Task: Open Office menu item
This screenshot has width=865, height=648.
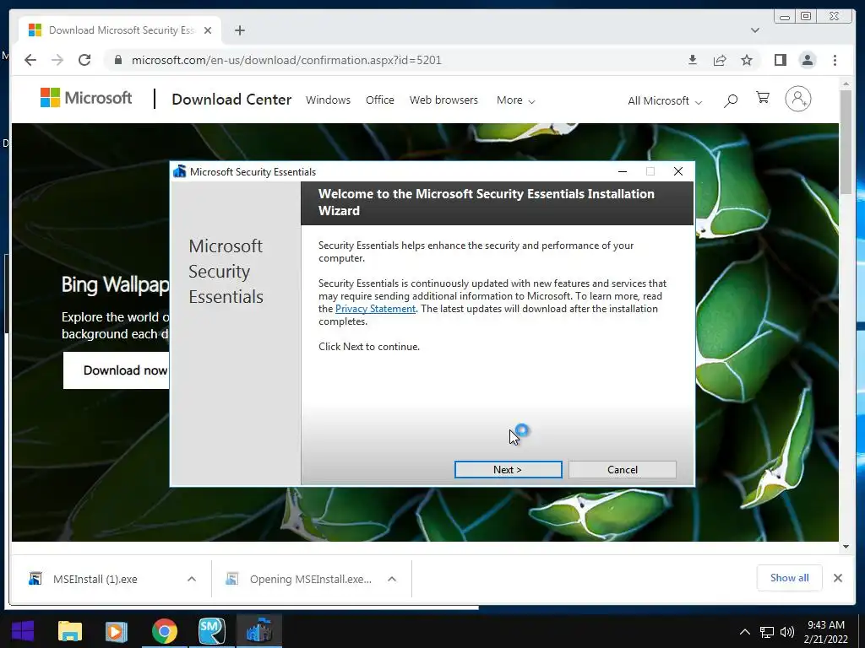Action: tap(380, 100)
